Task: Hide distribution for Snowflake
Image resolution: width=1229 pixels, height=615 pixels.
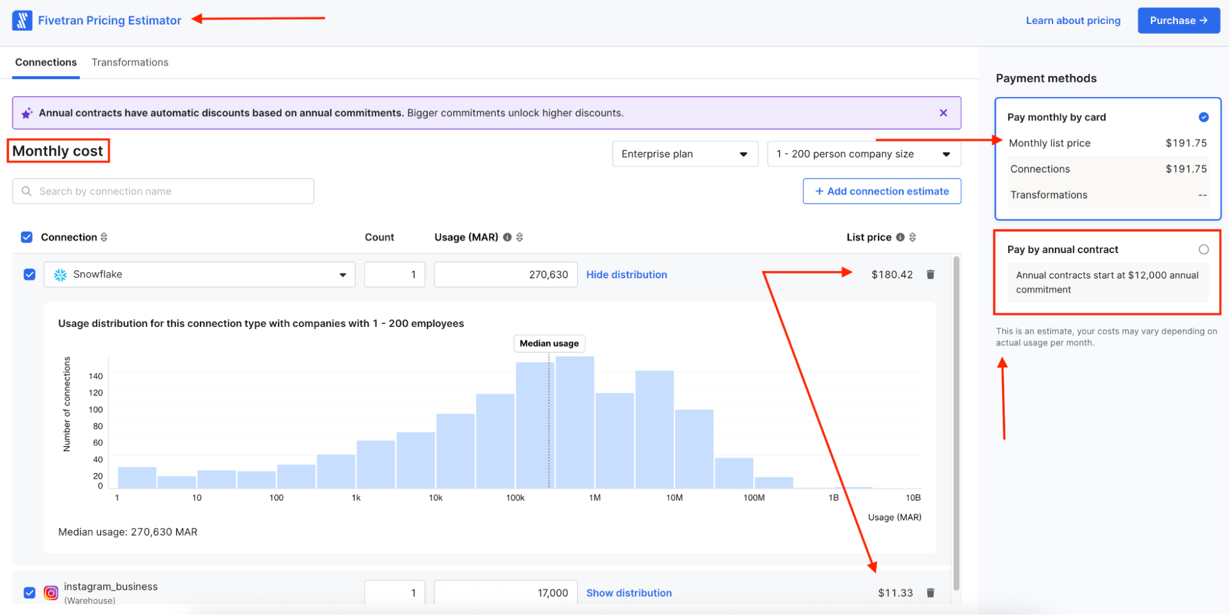Action: click(626, 275)
